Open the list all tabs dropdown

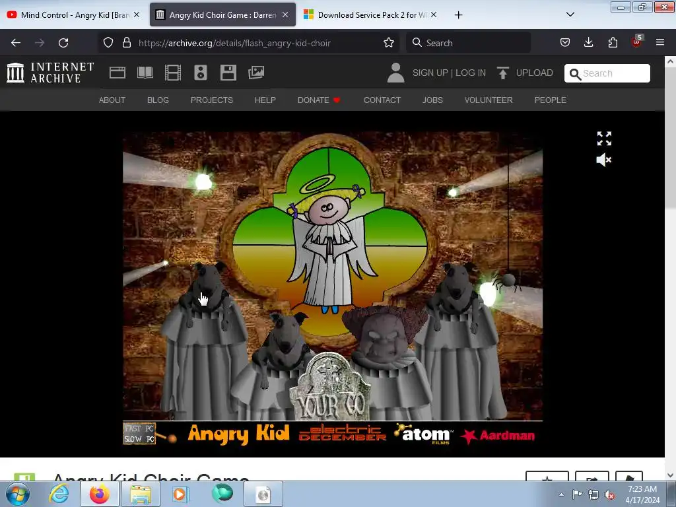click(x=570, y=15)
